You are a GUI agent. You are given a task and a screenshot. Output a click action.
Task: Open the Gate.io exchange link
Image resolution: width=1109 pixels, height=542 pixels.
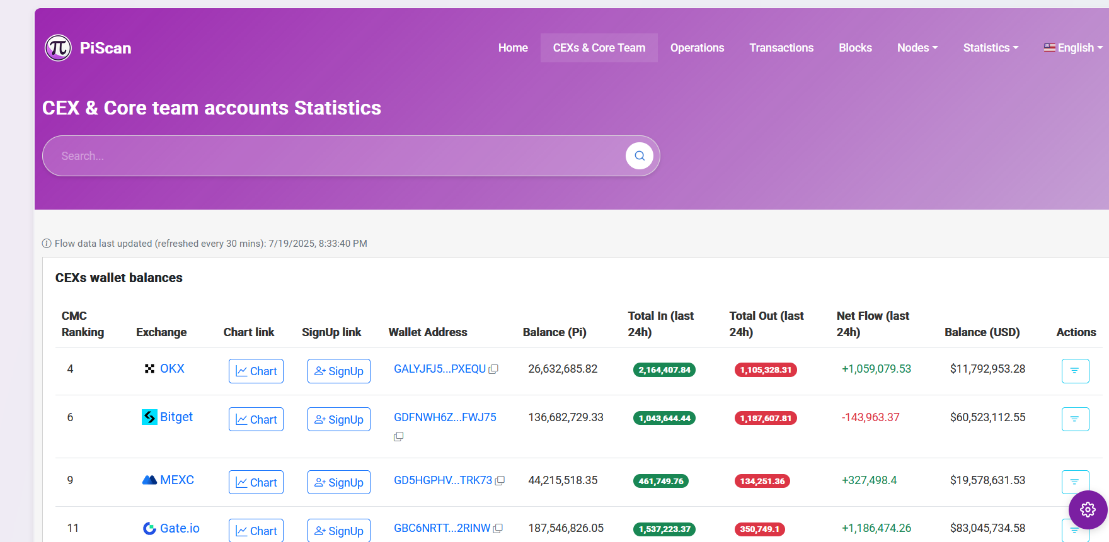[x=180, y=528]
